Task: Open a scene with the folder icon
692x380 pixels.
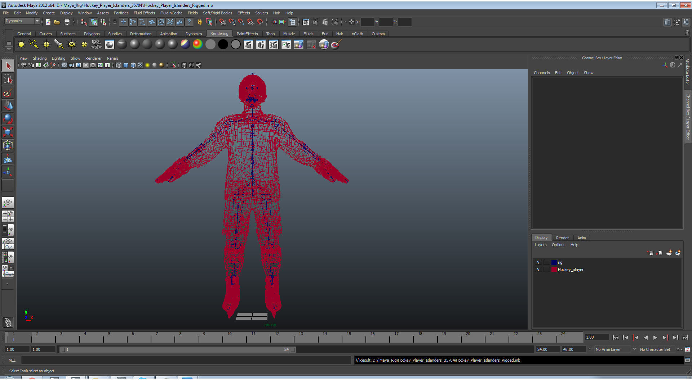Action: point(57,22)
